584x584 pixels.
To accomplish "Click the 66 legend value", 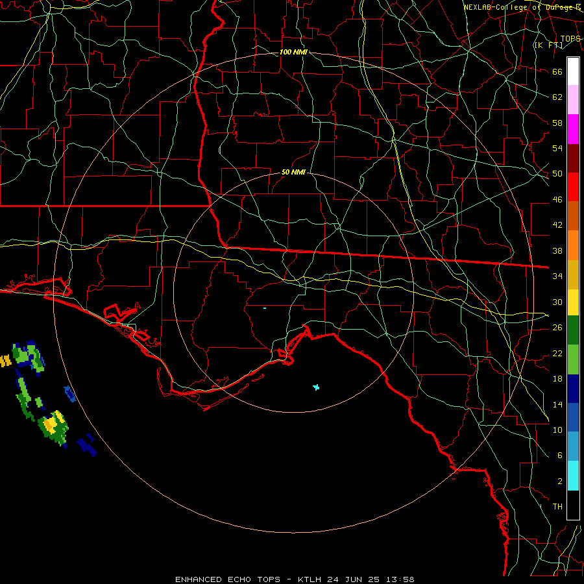I will click(x=557, y=71).
